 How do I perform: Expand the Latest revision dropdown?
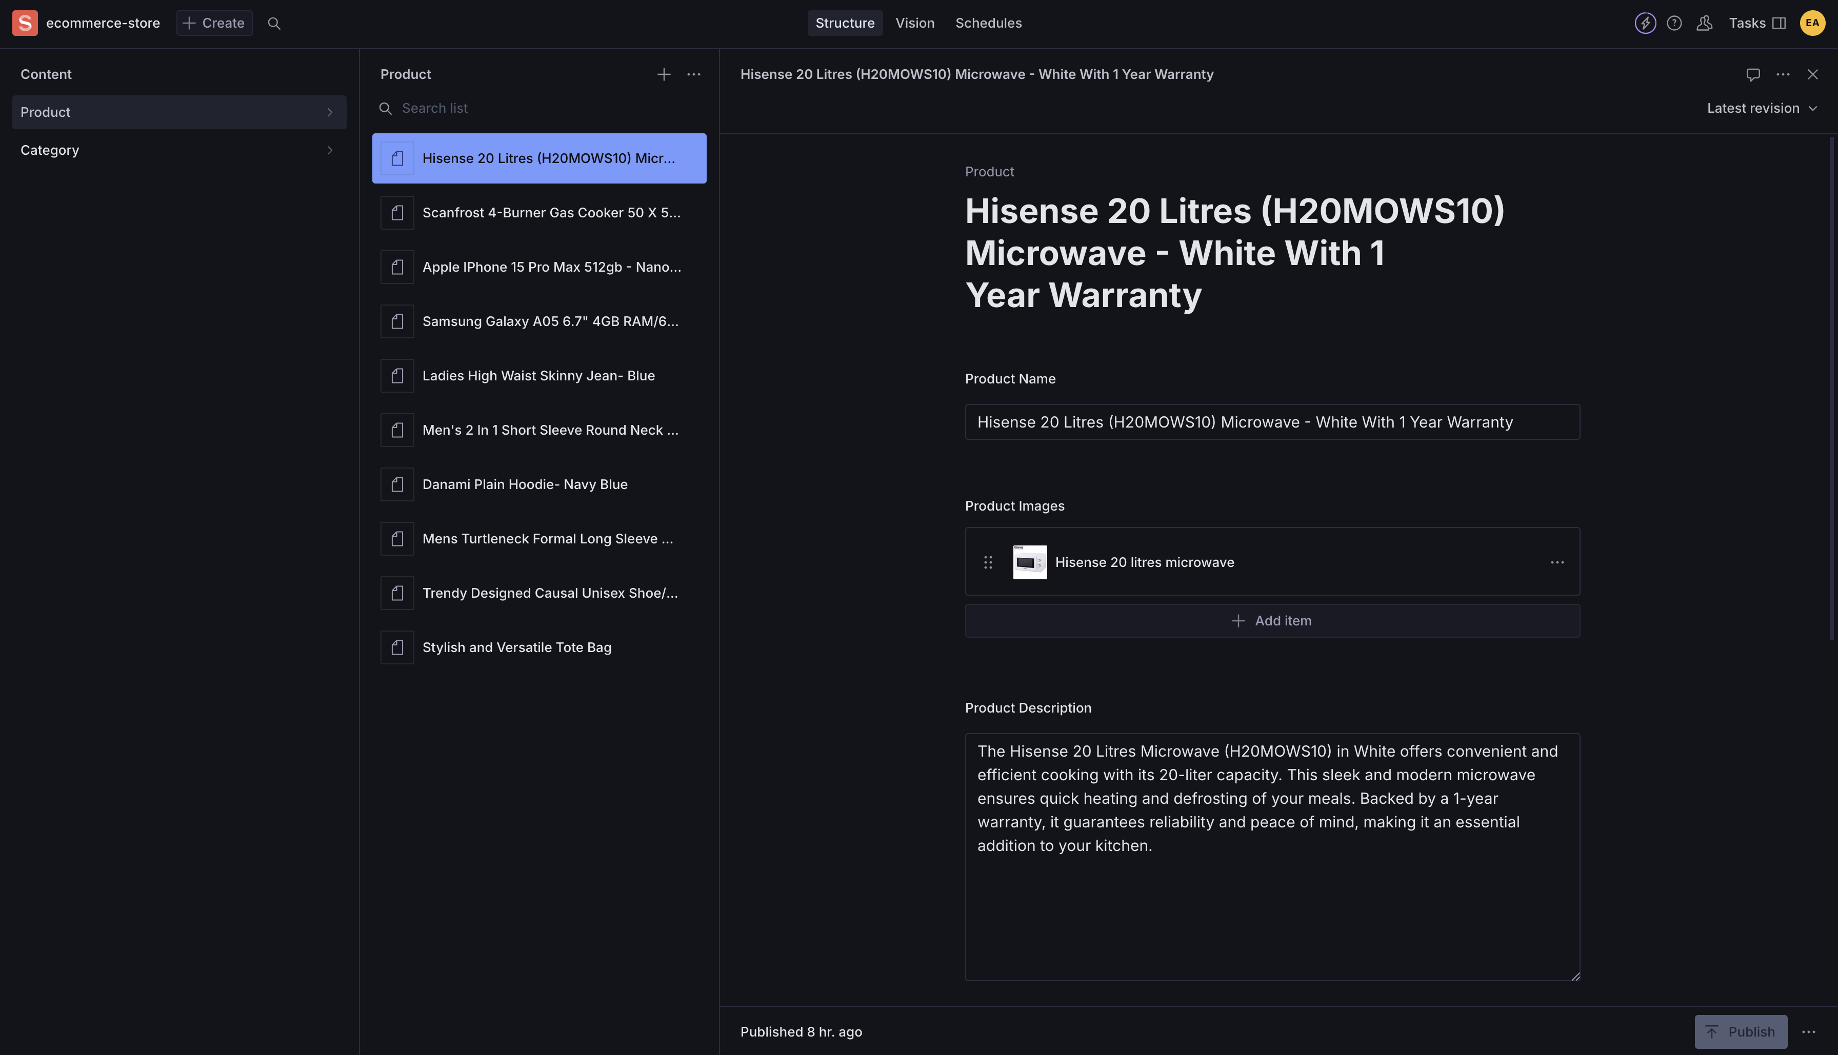pos(1761,108)
